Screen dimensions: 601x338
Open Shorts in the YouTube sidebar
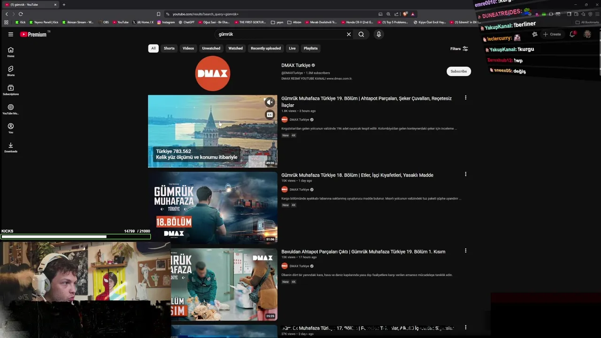click(x=10, y=71)
